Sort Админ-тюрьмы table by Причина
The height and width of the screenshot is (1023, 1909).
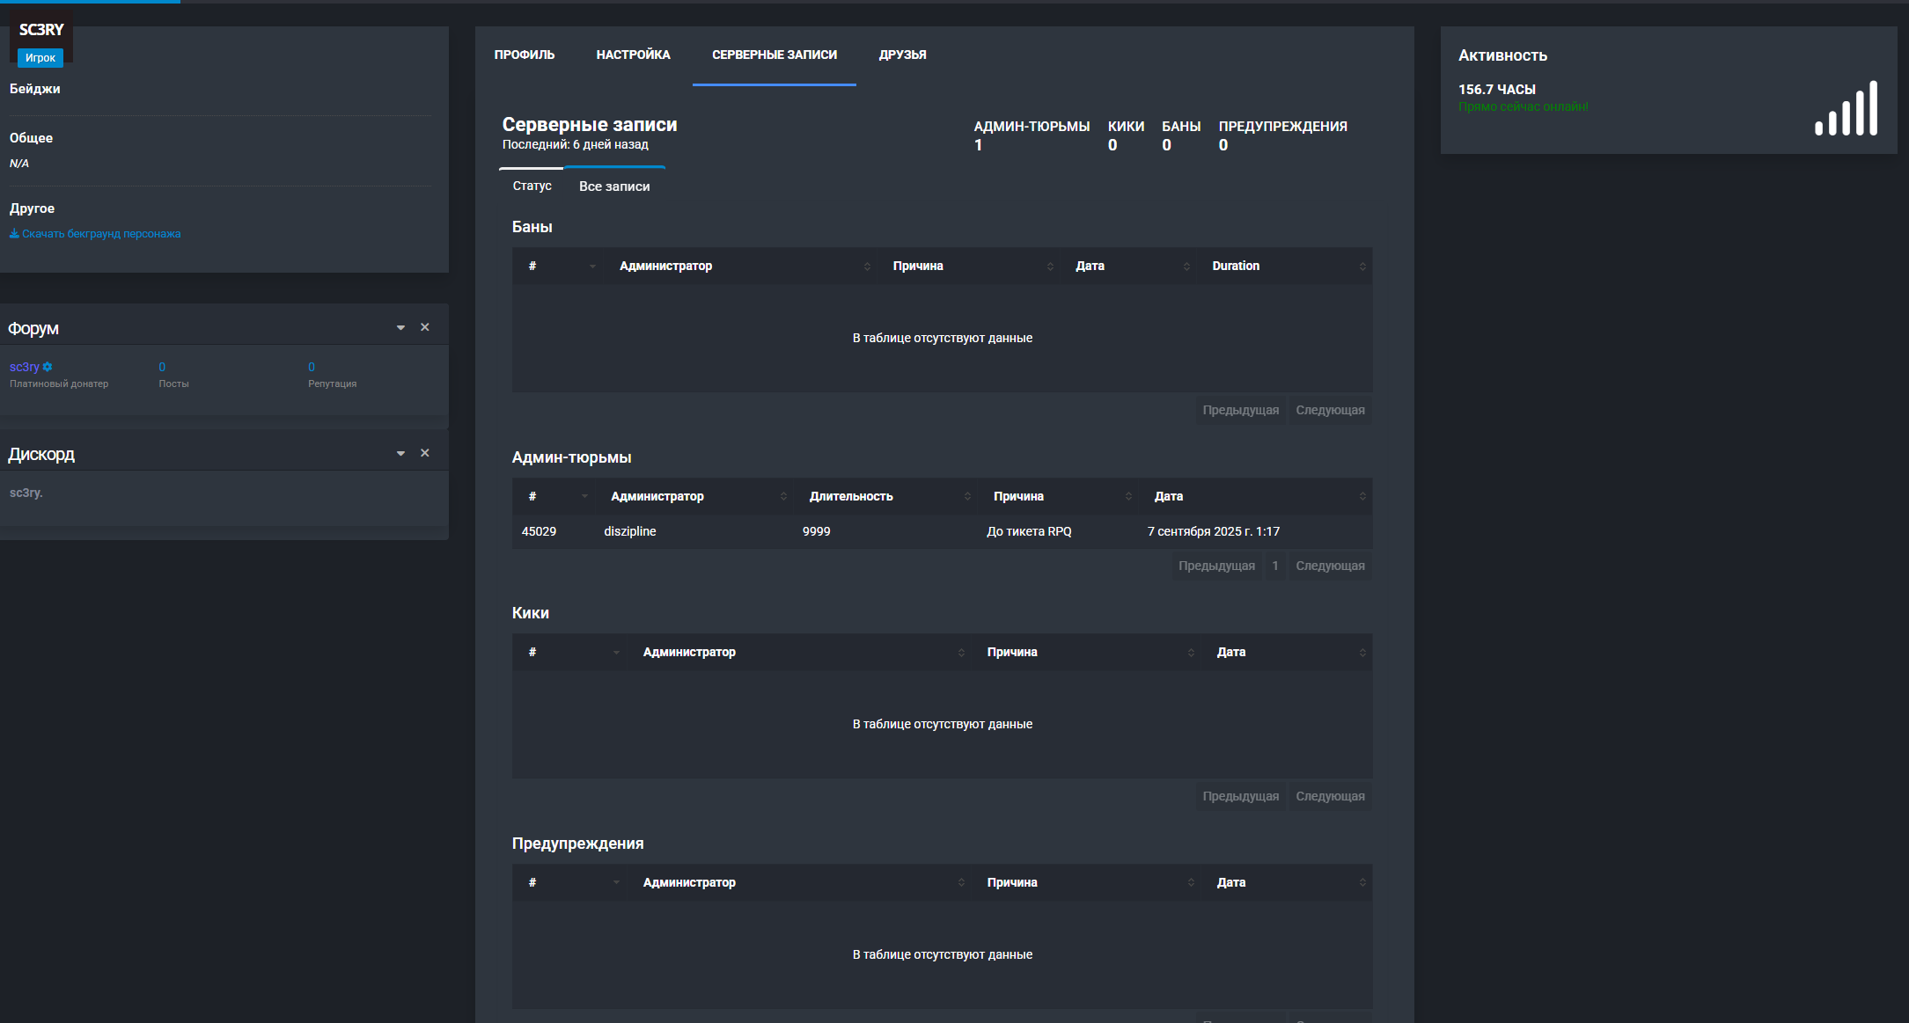pyautogui.click(x=1059, y=496)
